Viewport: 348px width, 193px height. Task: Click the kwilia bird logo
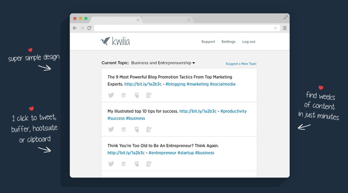pos(105,41)
